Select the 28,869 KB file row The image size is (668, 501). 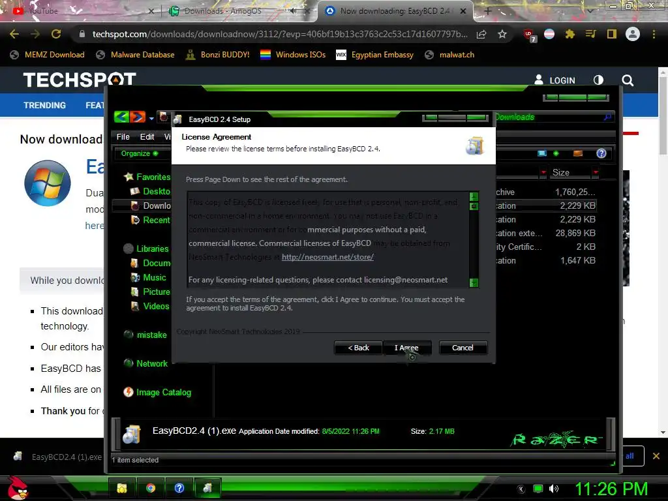(x=546, y=233)
